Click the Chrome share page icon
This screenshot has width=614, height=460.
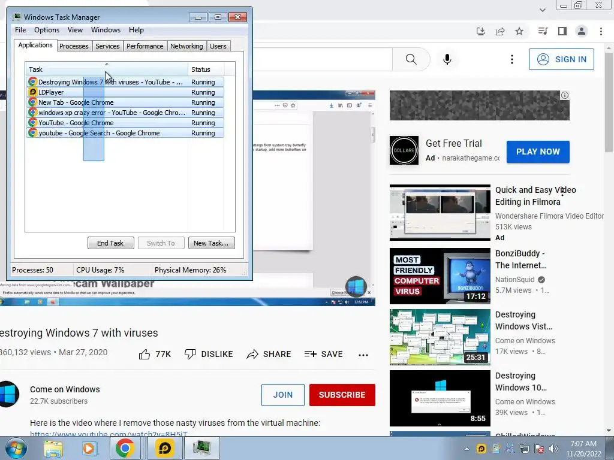[500, 31]
